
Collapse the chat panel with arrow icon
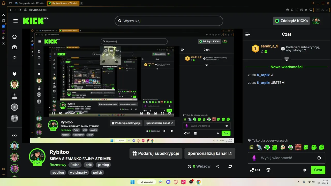click(x=247, y=34)
